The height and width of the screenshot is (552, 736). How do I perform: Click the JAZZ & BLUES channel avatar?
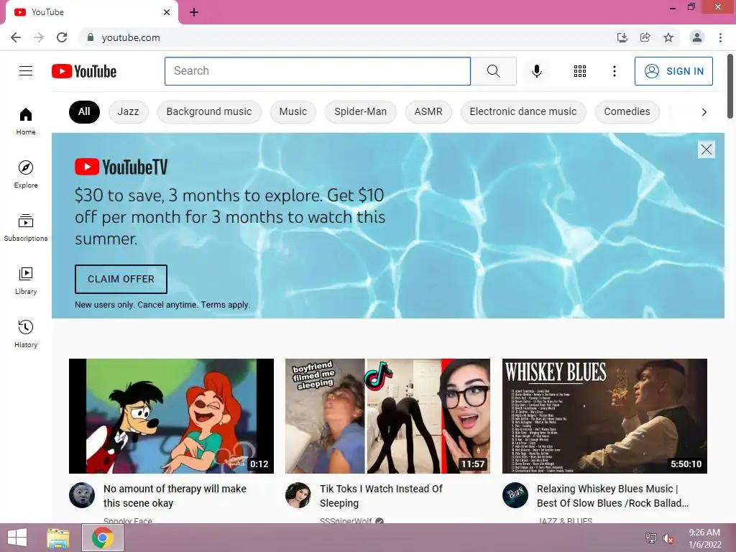tap(515, 495)
